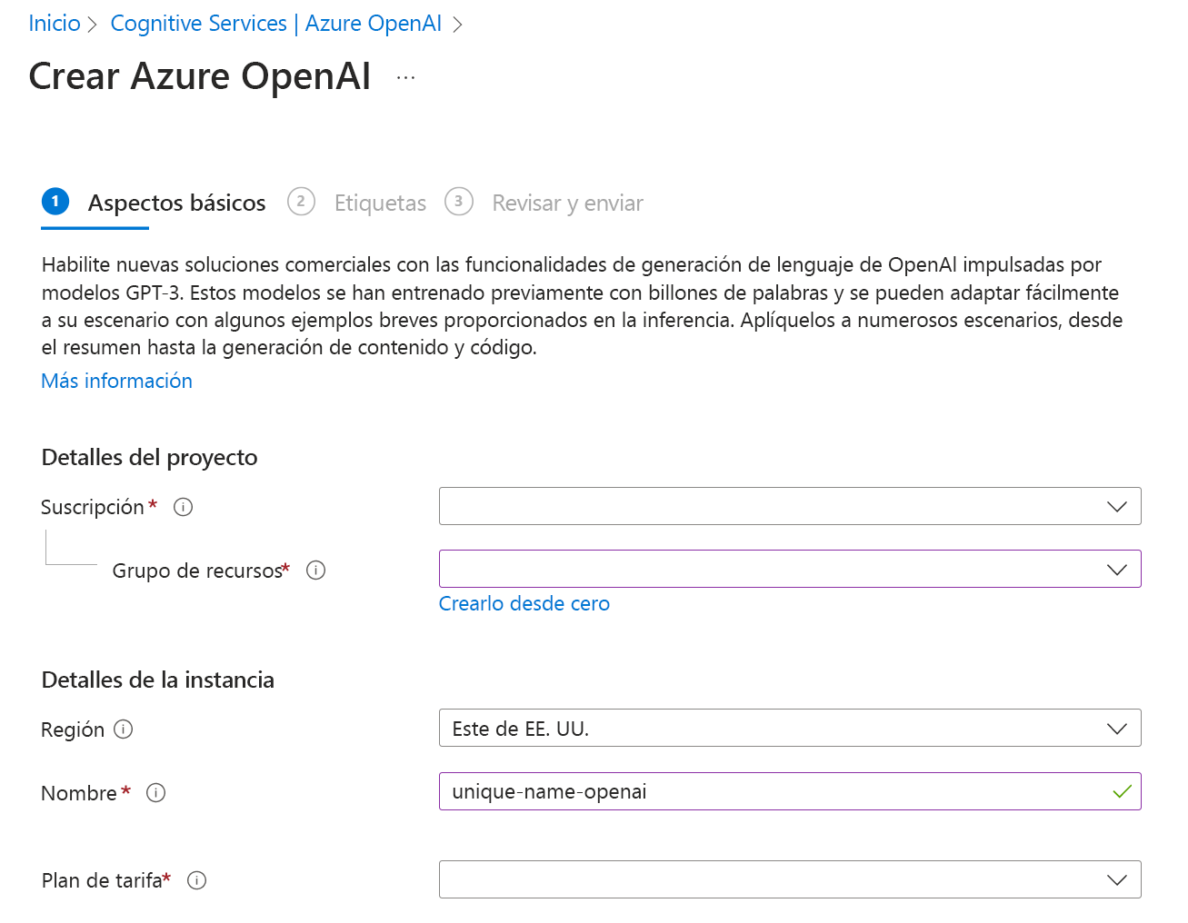Show info tooltip for Región
This screenshot has height=923, width=1188.
click(x=123, y=729)
